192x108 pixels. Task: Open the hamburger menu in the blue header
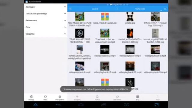pos(70,9)
